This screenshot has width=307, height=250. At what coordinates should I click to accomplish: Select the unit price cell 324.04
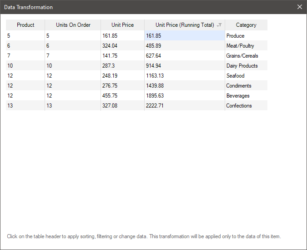[110, 46]
